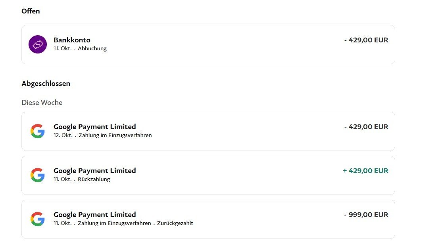Click the 11. Okt. date under Bankkonto

point(62,49)
